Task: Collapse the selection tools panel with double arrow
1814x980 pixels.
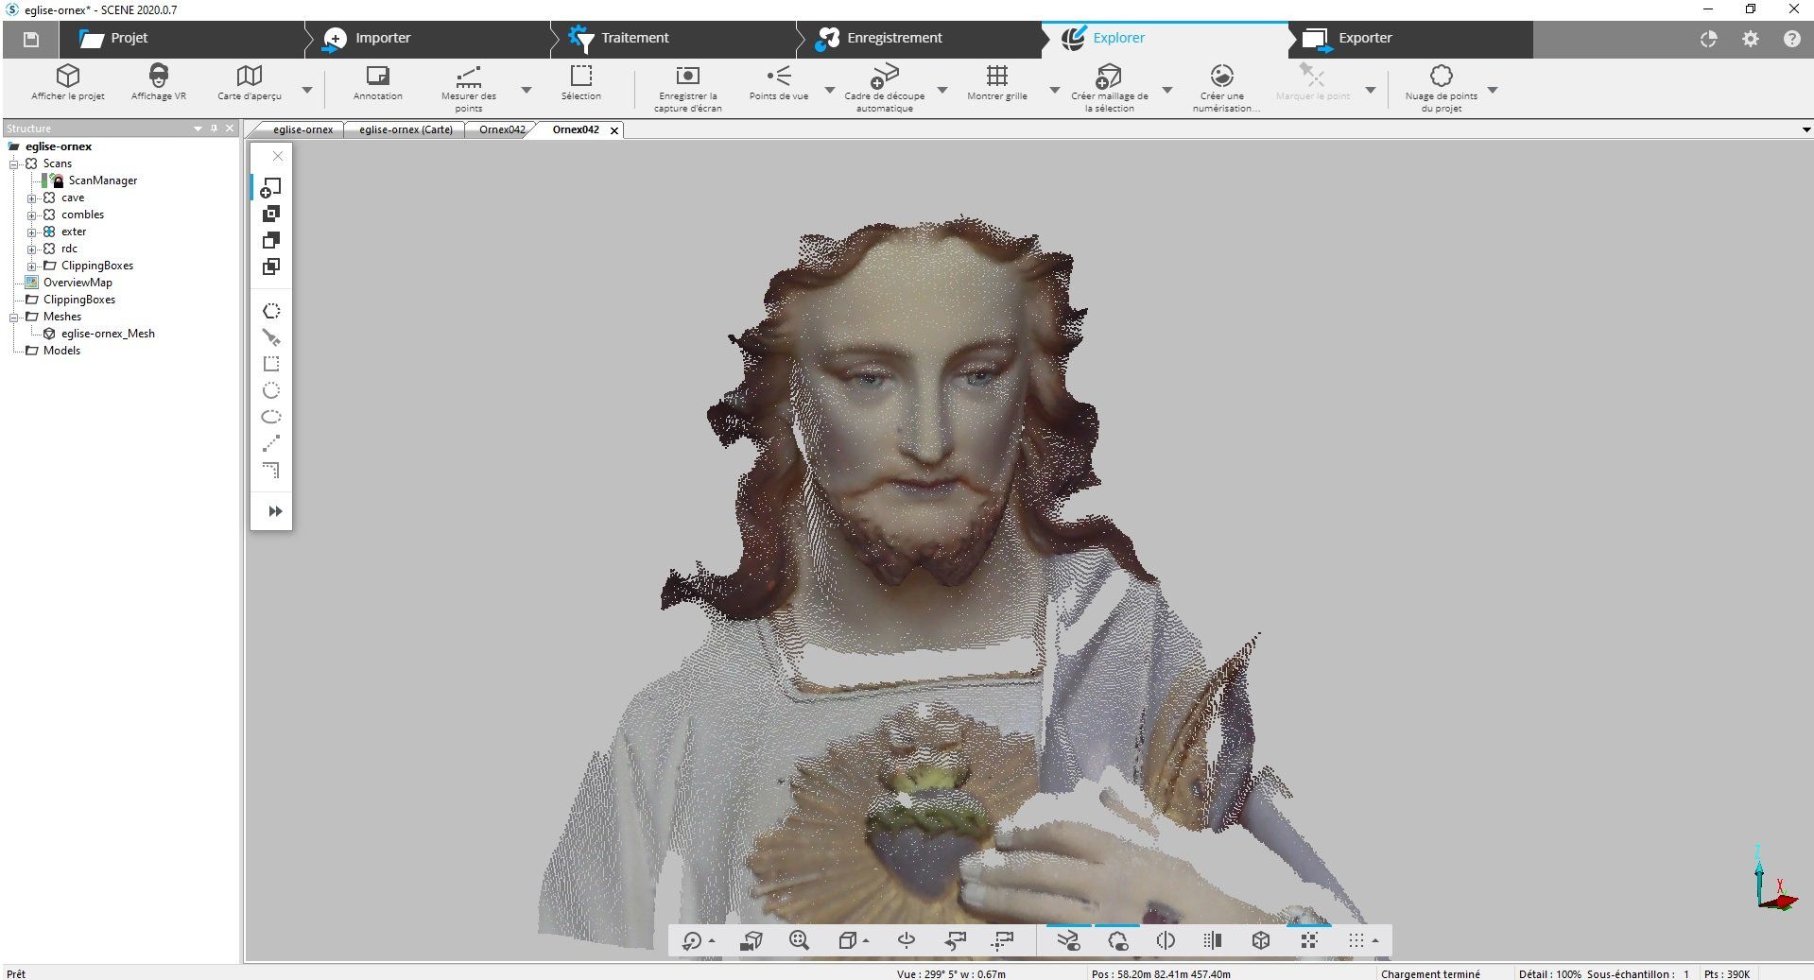Action: 274,511
